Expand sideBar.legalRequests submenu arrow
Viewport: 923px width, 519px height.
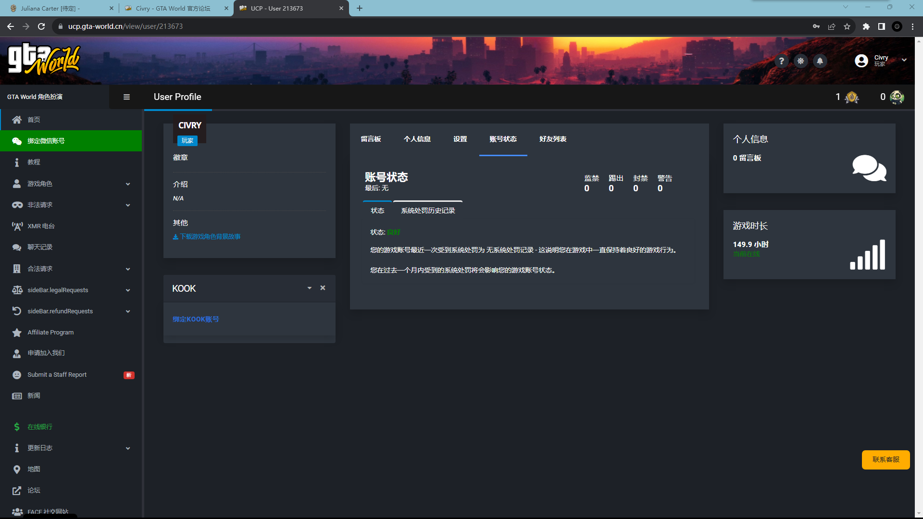click(x=128, y=290)
